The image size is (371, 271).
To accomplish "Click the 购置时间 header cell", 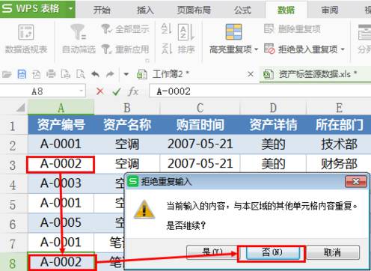I will coord(200,125).
